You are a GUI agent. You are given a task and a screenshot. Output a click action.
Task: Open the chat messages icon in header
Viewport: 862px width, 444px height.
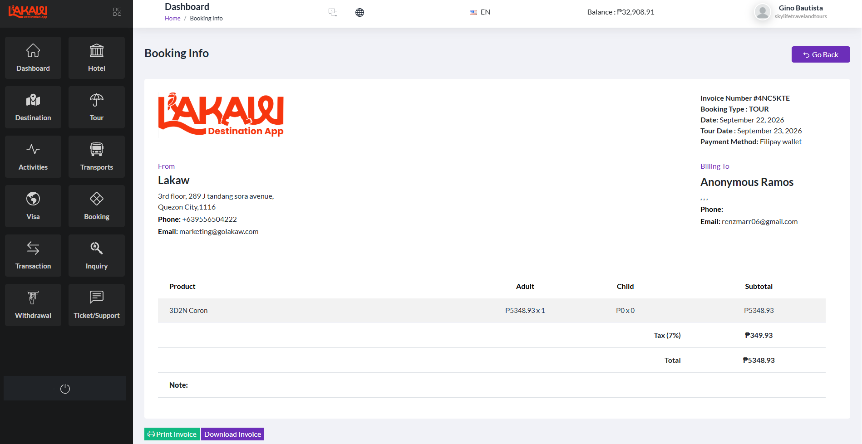point(333,12)
